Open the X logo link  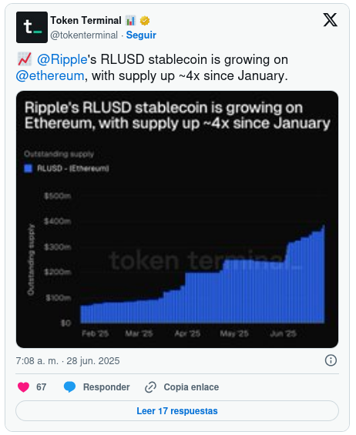click(x=330, y=20)
